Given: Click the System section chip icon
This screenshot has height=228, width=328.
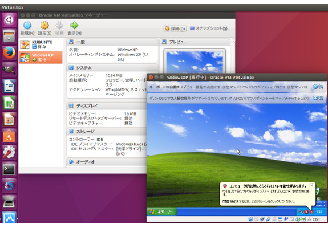Looking at the screenshot, I should pos(71,67).
